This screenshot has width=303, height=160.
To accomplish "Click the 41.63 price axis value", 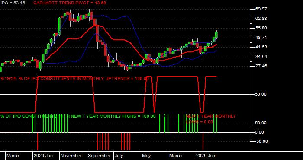I will pos(261,47).
